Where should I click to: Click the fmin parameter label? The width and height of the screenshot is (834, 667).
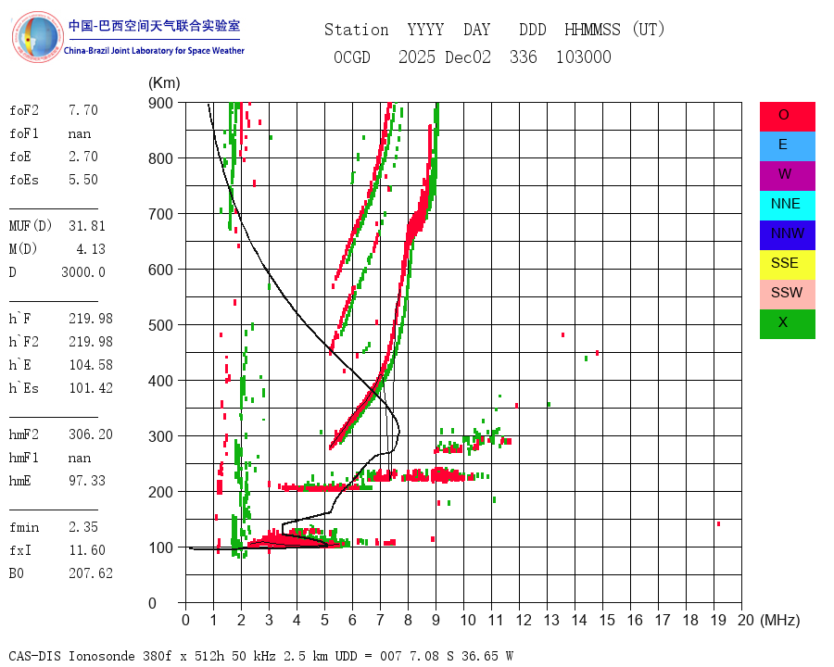click(x=24, y=527)
